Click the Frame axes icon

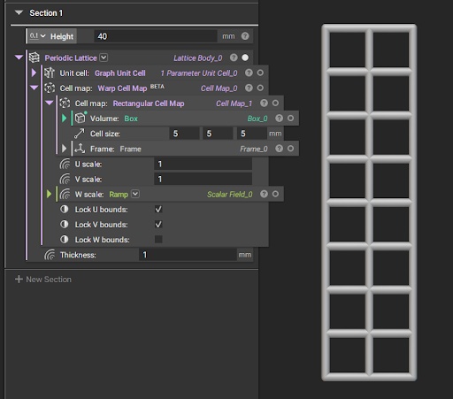point(80,149)
